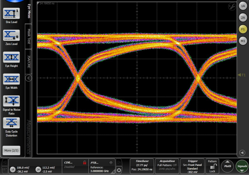
Task: Click the -2.5 mV offset for 2A
Action: click(47, 172)
